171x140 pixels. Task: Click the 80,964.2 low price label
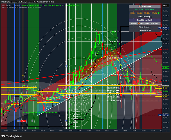[x=166, y=115]
